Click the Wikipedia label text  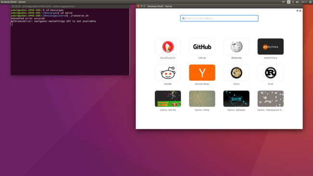coord(236,58)
